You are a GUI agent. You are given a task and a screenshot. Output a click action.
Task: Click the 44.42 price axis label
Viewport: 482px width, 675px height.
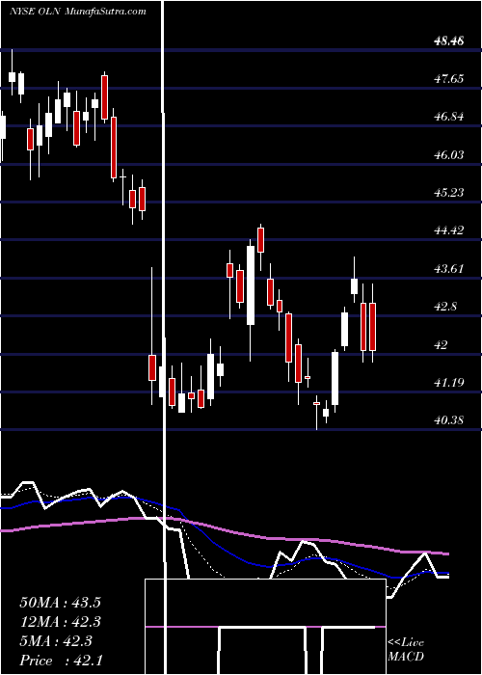(x=449, y=230)
